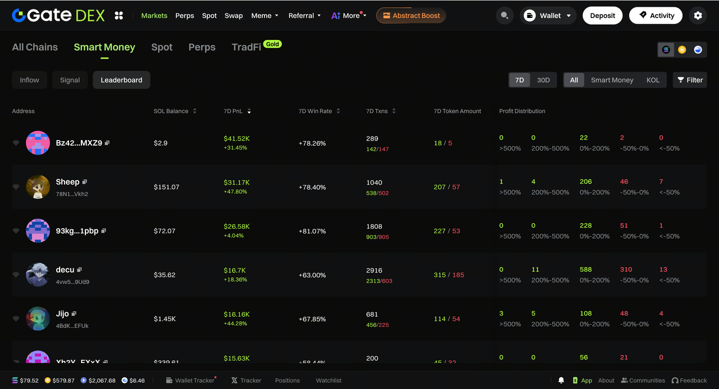Click the Deposit button
The width and height of the screenshot is (719, 389).
click(602, 16)
